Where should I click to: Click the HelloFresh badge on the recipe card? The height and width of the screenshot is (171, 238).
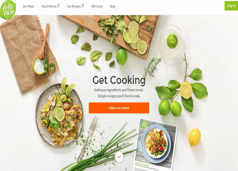coord(144,124)
